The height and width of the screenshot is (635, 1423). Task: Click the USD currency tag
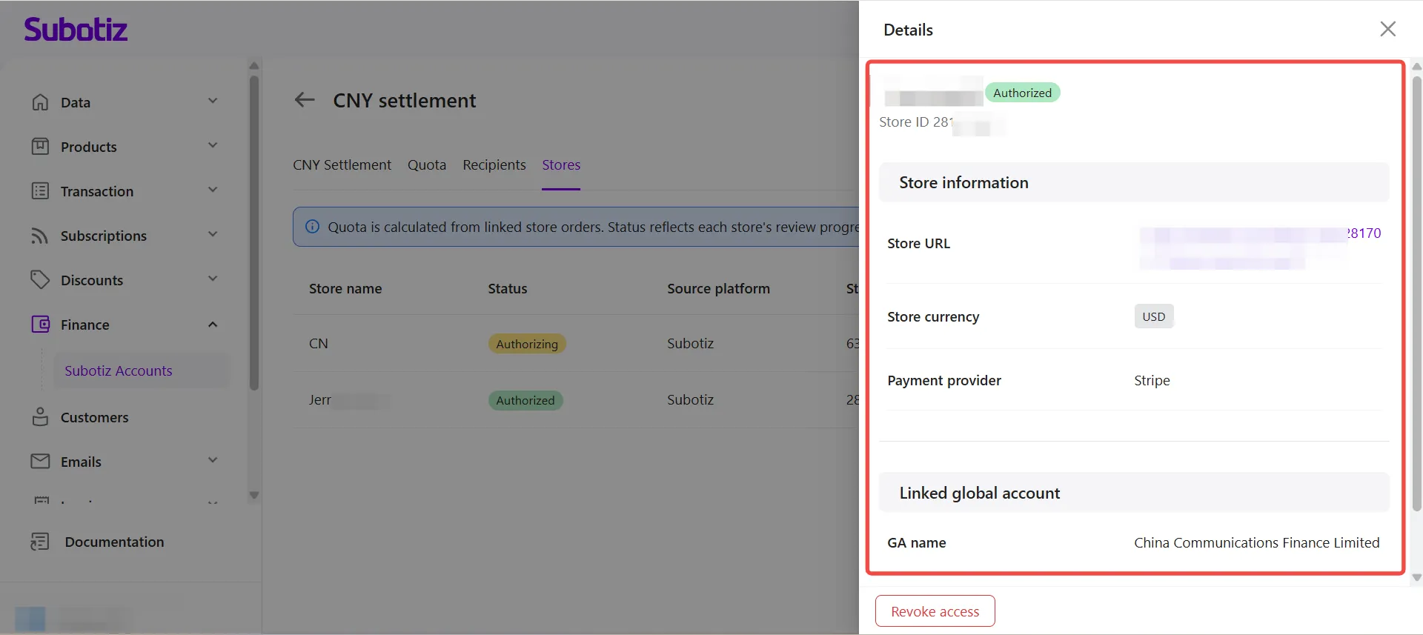point(1154,316)
